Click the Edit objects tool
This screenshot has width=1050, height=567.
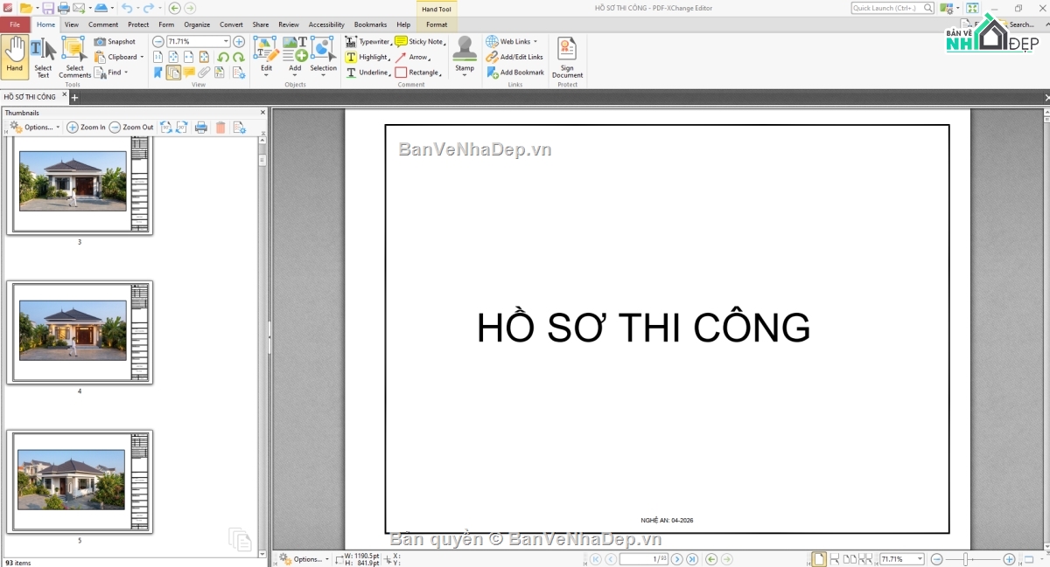[266, 56]
